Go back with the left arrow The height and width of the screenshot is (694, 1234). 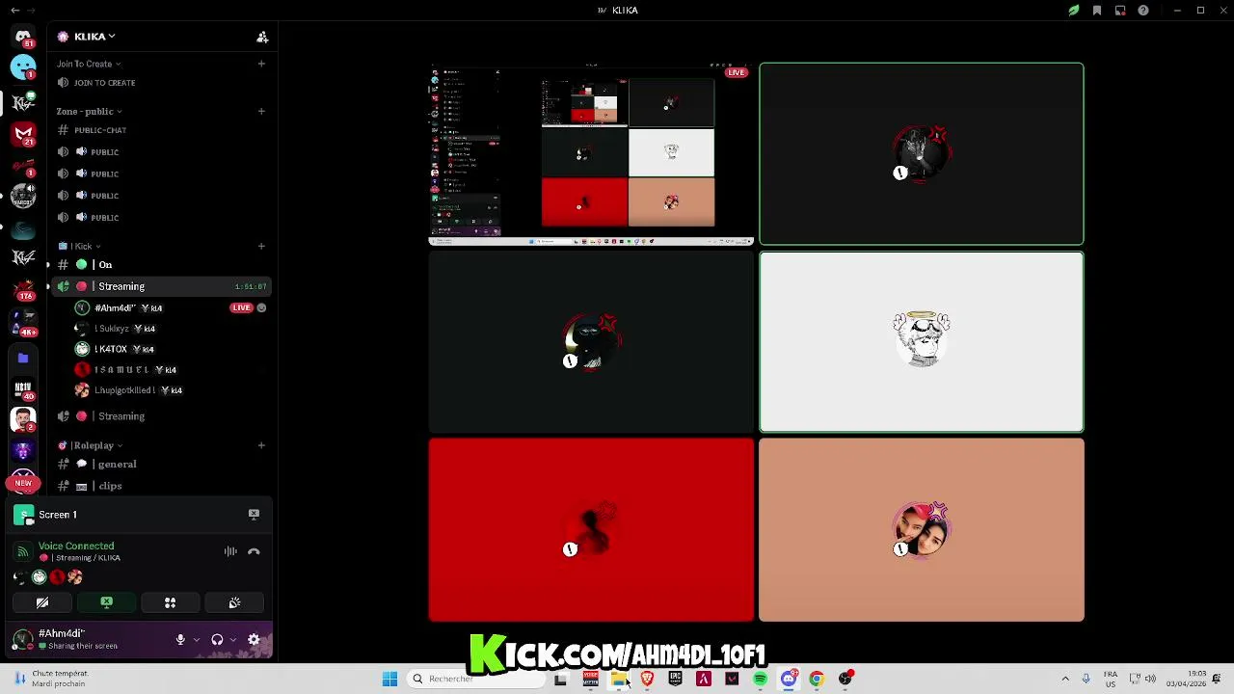(14, 11)
